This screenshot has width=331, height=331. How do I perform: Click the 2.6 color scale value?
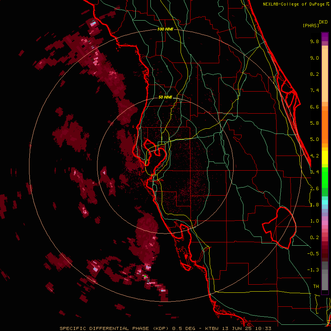coord(314,189)
